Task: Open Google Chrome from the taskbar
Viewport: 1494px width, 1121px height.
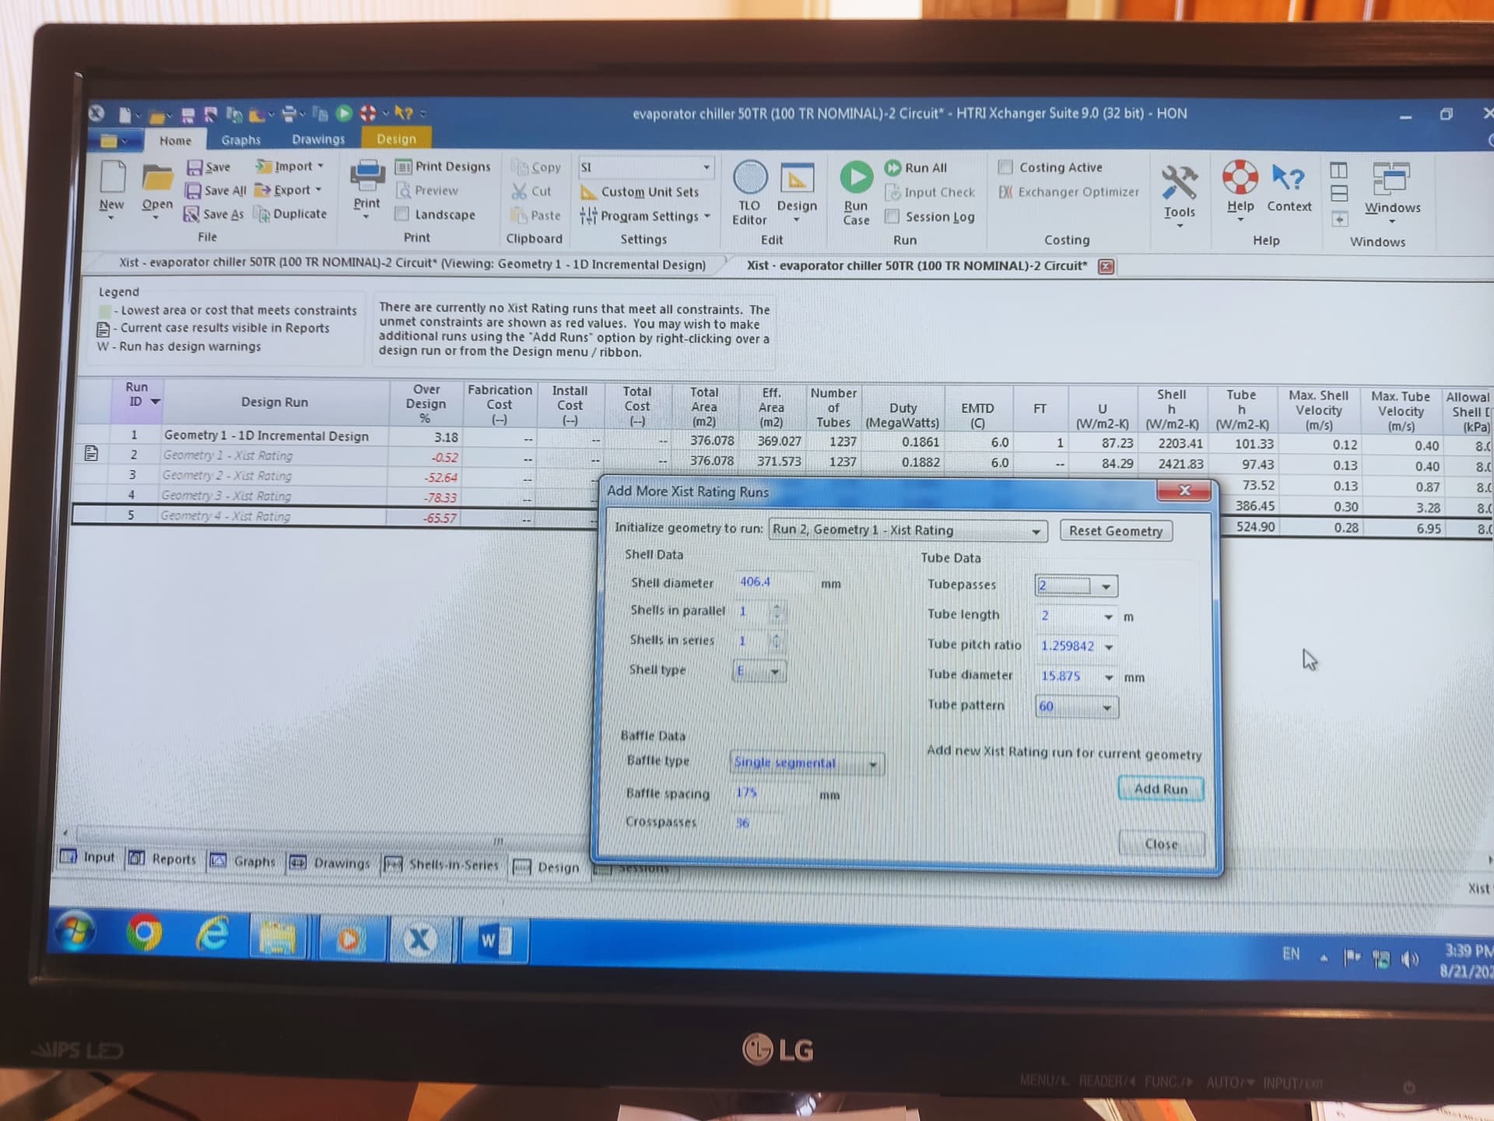Action: [144, 933]
